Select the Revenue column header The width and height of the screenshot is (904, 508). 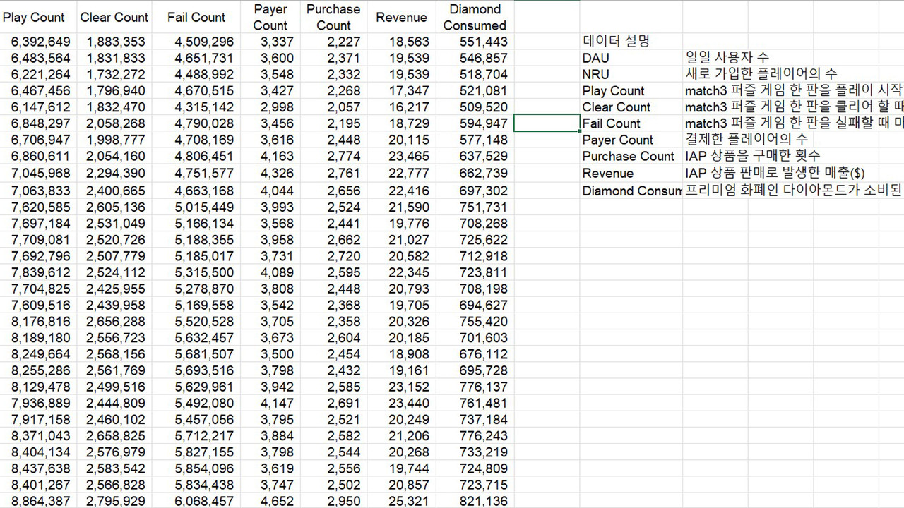coord(401,17)
